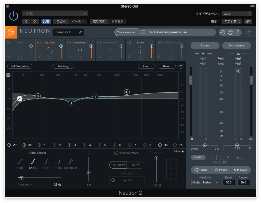The width and height of the screenshot is (261, 203).
Task: Click the Bypass button
Action: click(205, 46)
